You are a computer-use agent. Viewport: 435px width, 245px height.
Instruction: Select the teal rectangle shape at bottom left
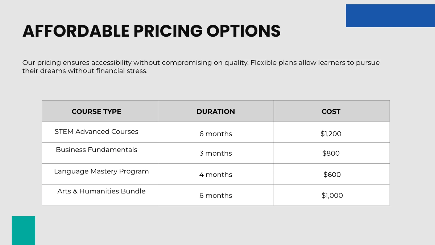pos(24,230)
